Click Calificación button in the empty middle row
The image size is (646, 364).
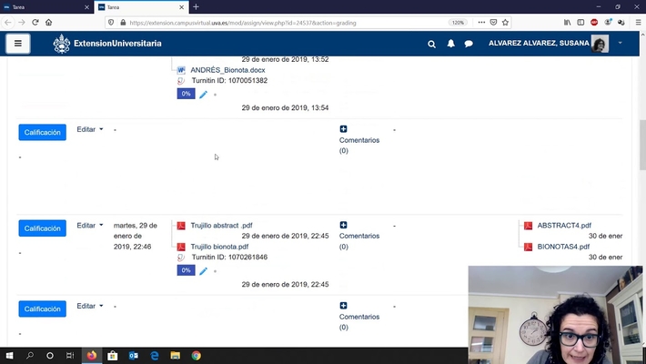tap(43, 132)
